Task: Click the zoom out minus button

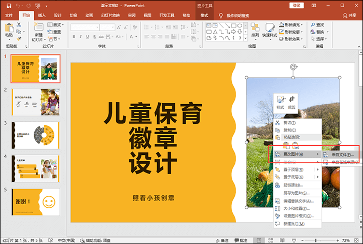Action: click(x=302, y=240)
